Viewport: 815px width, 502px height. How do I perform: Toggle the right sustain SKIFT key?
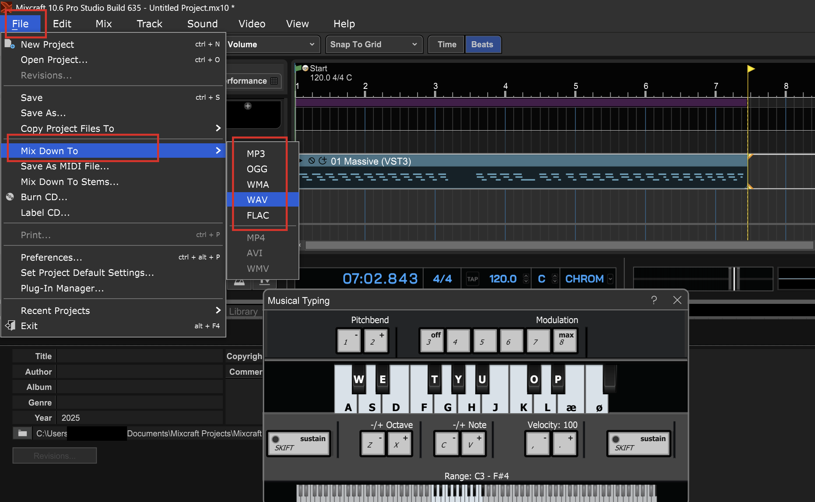(x=639, y=443)
